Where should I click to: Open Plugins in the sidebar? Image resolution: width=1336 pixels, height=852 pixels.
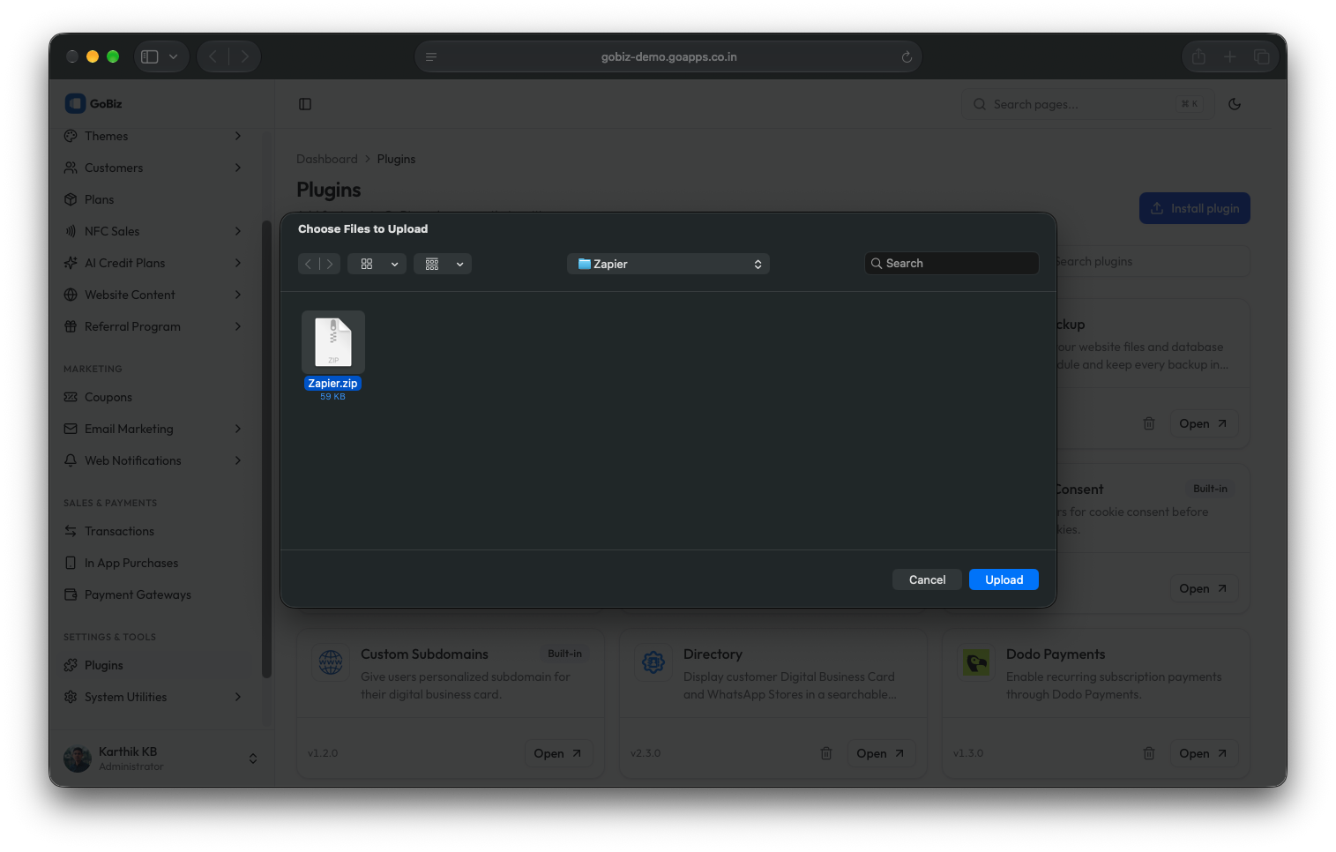pyautogui.click(x=153, y=665)
